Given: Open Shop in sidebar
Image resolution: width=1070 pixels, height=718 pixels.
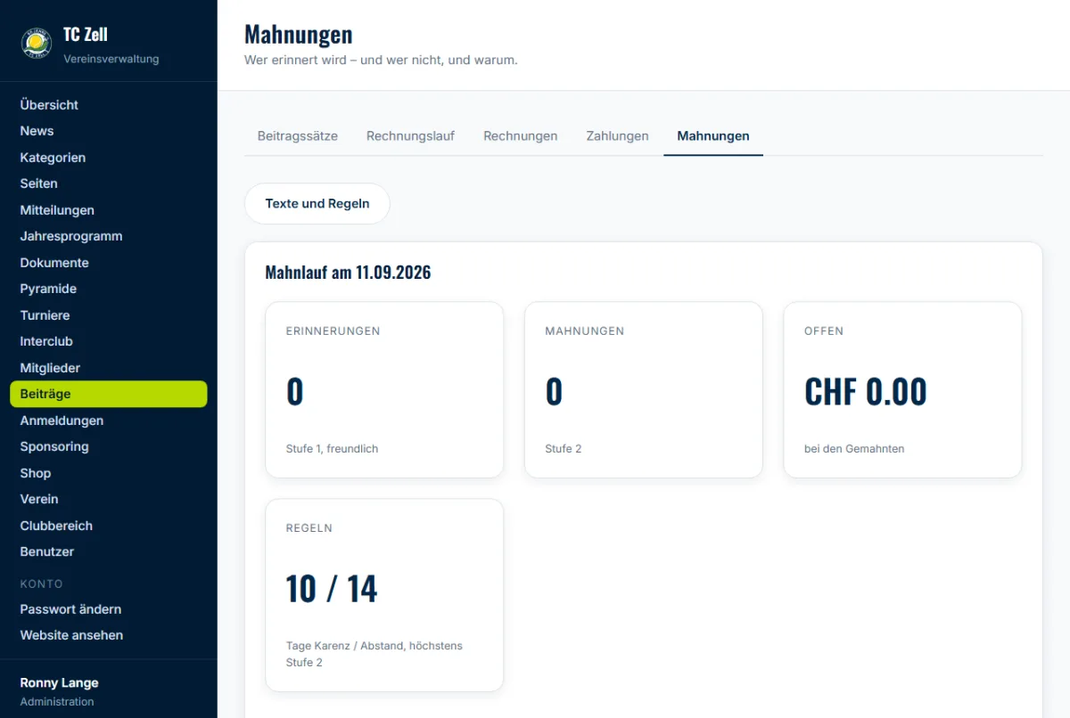Looking at the screenshot, I should 108,472.
